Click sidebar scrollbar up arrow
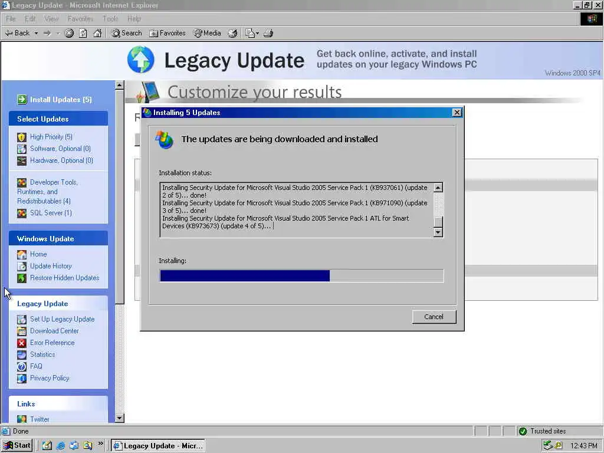Screen dimensions: 604x453 coord(119,85)
